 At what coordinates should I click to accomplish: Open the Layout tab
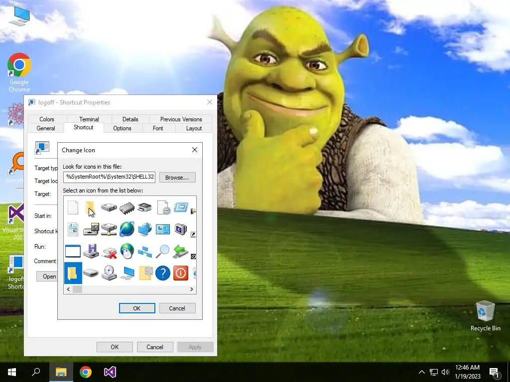[194, 128]
